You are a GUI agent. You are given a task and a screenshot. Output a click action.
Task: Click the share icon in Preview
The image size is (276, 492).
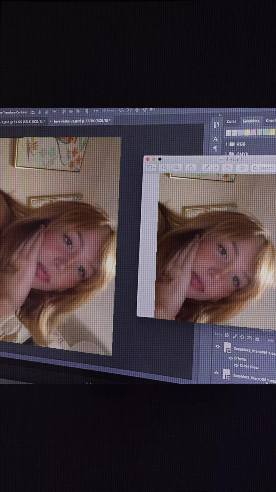[191, 168]
